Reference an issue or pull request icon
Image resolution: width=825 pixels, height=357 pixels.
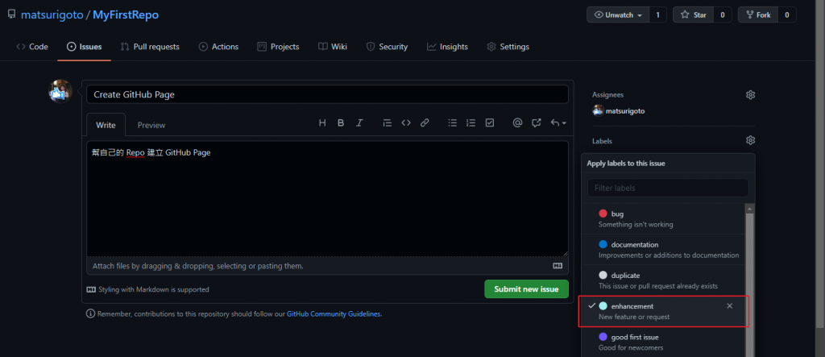tap(536, 122)
